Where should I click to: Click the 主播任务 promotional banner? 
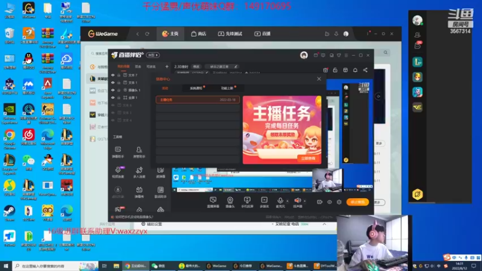pos(282,129)
